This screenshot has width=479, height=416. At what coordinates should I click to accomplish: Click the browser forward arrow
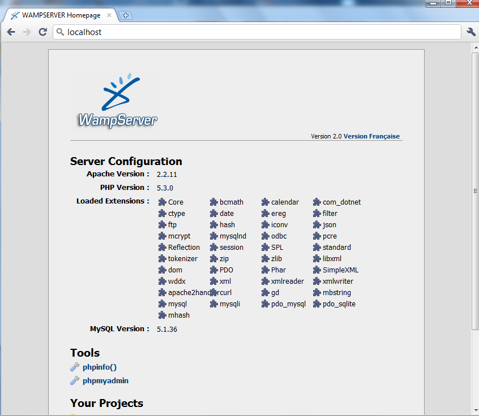coord(27,32)
